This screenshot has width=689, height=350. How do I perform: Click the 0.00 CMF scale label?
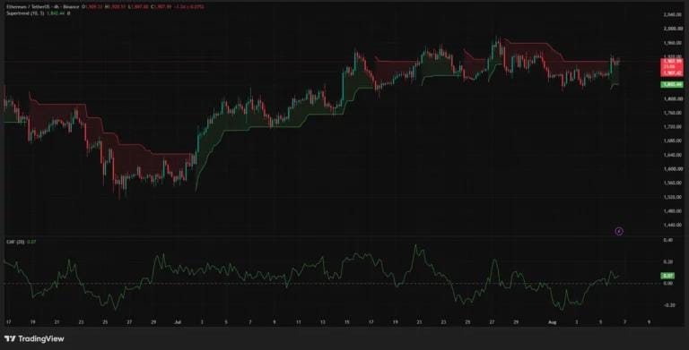[667, 284]
